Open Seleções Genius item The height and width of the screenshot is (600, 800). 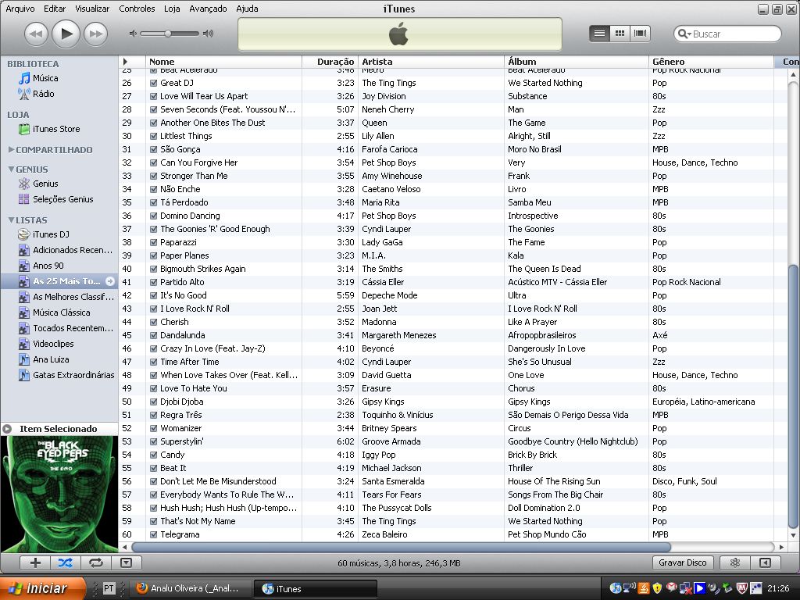click(56, 199)
